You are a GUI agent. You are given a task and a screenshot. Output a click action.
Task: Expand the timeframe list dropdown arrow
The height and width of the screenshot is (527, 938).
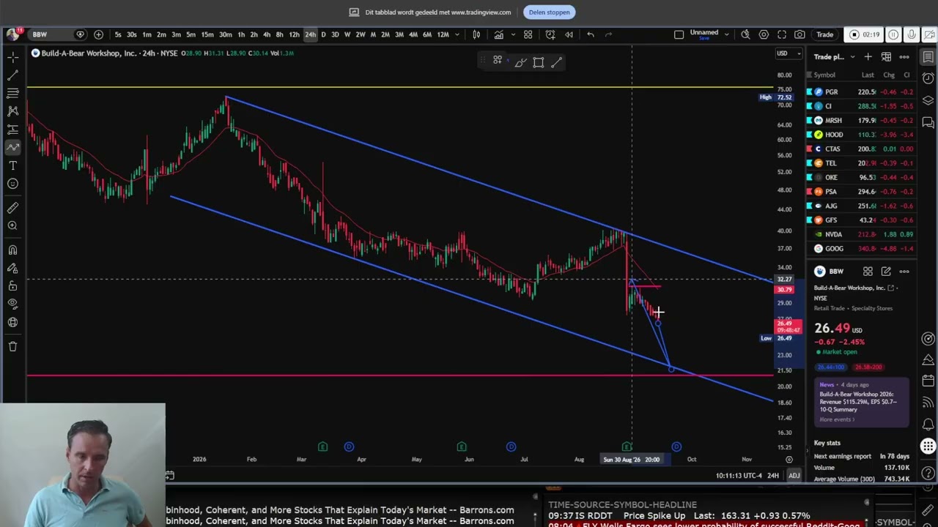(457, 34)
